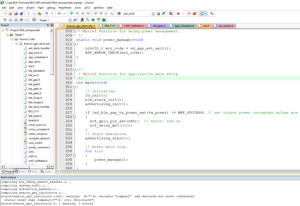Image resolution: width=300 pixels, height=206 pixels.
Task: Click the Undo arrow icon
Action: pyautogui.click(x=46, y=13)
